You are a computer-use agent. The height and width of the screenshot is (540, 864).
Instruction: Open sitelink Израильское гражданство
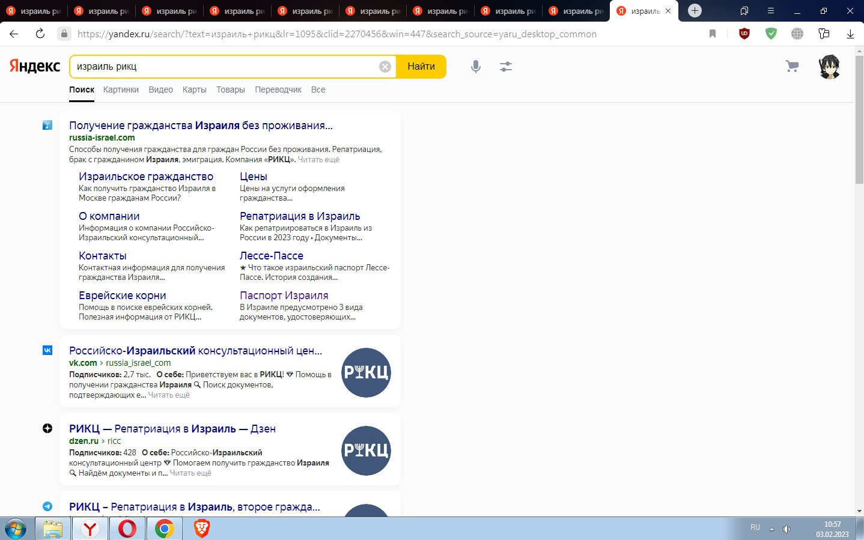pos(146,176)
